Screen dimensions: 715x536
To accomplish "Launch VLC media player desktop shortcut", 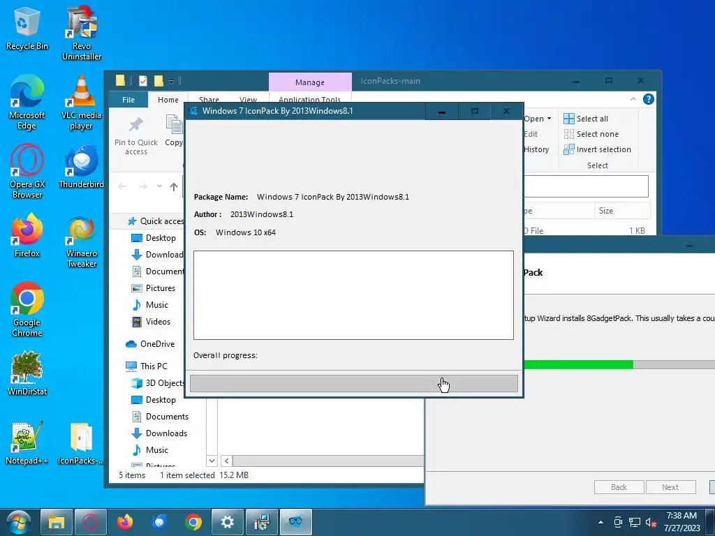I will [x=82, y=102].
